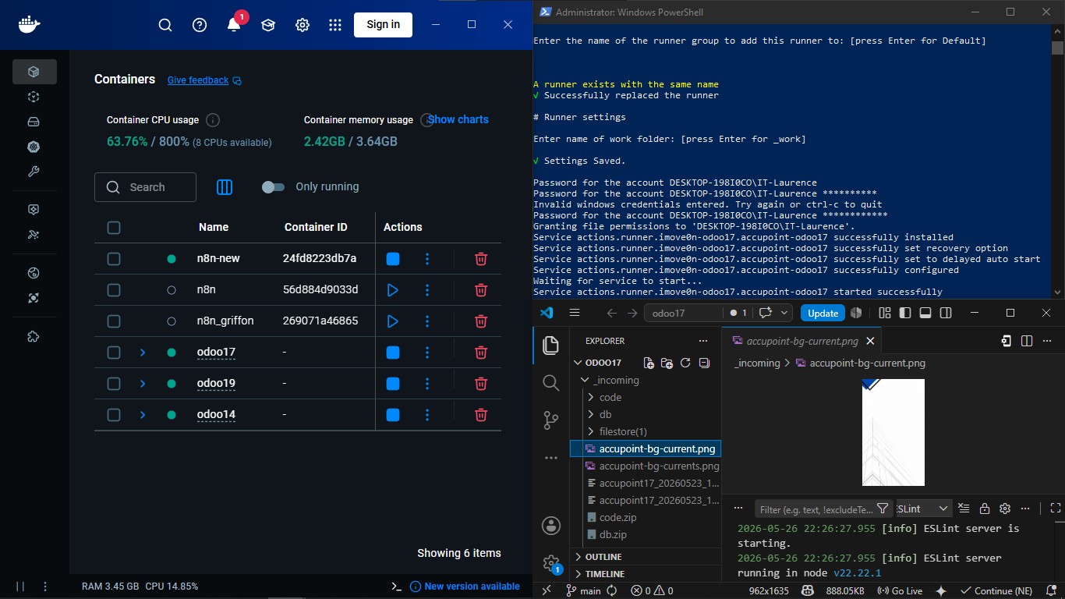Stop the odoo14 container

click(393, 415)
